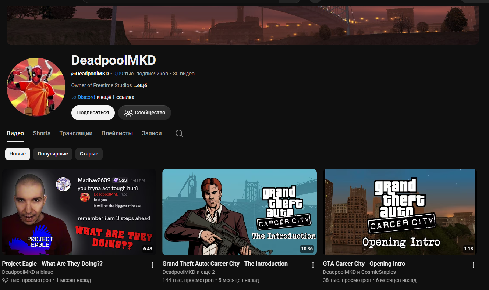The height and width of the screenshot is (290, 489).
Task: Select the Новые sort chip
Action: (18, 154)
